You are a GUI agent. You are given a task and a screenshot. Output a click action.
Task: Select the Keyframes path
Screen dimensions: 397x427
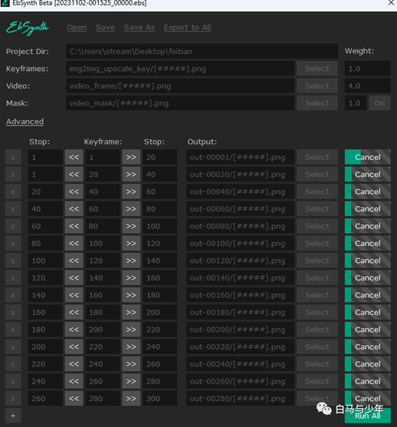[x=317, y=69]
